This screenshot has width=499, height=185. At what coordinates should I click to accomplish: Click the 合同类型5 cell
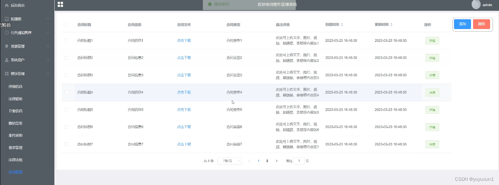click(x=234, y=110)
